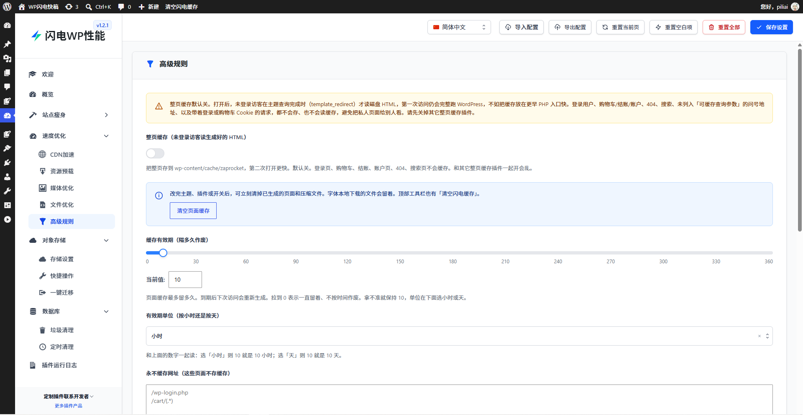
Task: Clear the 小时 selection with the x
Action: [760, 336]
